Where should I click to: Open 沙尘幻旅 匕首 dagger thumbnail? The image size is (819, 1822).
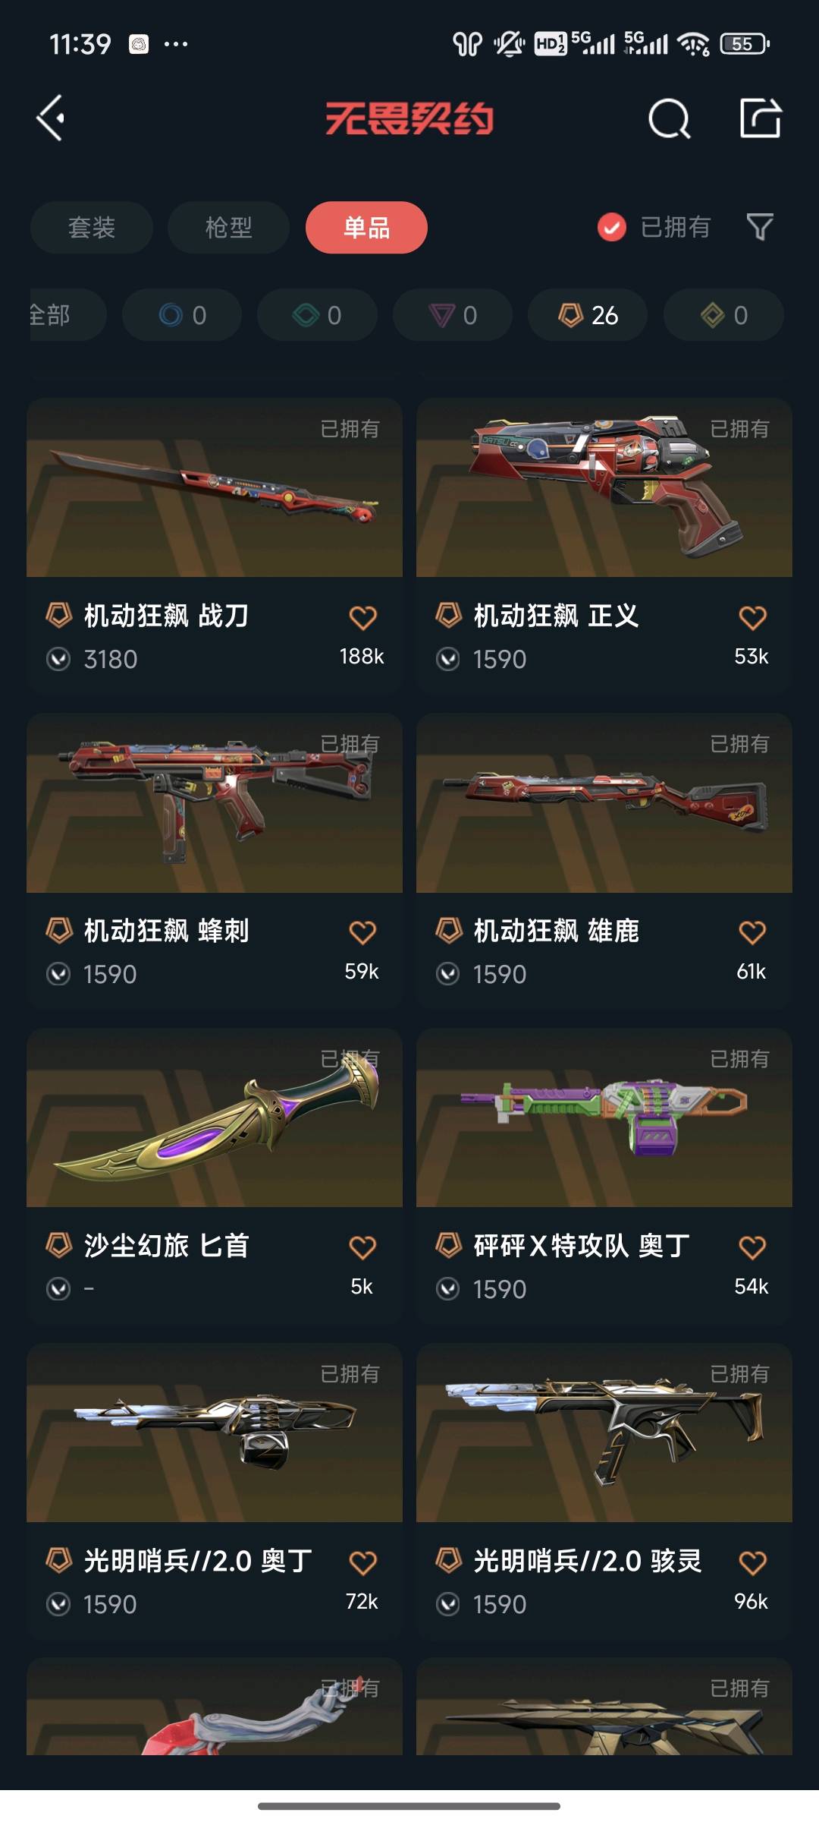click(215, 1117)
